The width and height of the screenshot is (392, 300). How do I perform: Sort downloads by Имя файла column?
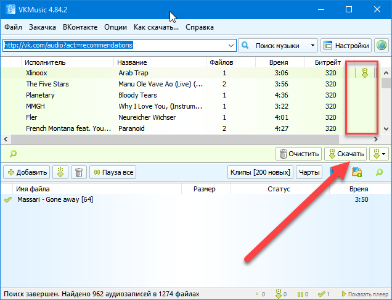tap(97, 189)
